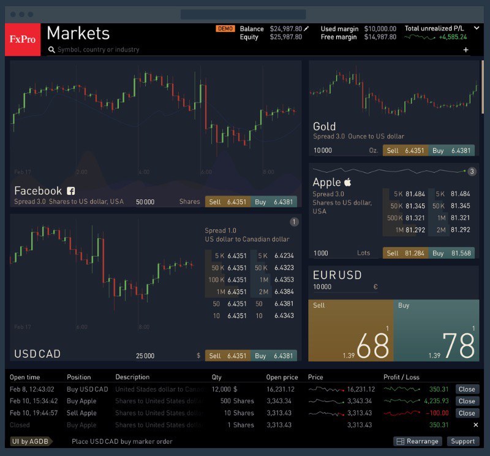Sort by Open price column header
Image resolution: width=490 pixels, height=456 pixels.
point(282,377)
